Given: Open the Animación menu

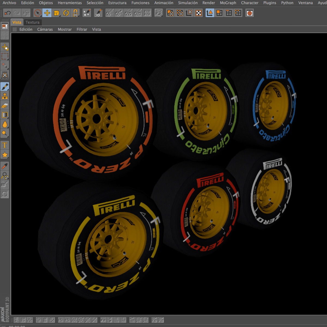Looking at the screenshot, I should (164, 3).
